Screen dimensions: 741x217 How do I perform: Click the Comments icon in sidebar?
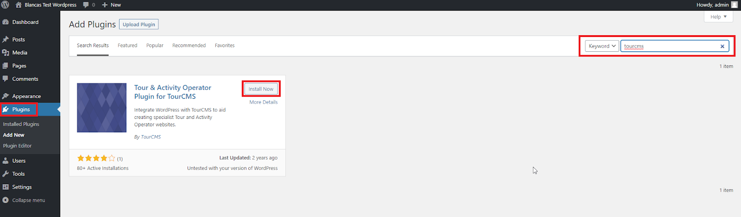click(6, 79)
